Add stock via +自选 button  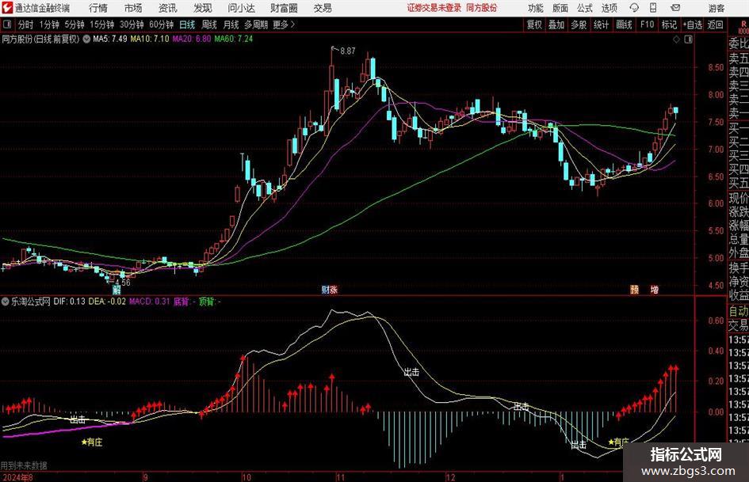[693, 25]
